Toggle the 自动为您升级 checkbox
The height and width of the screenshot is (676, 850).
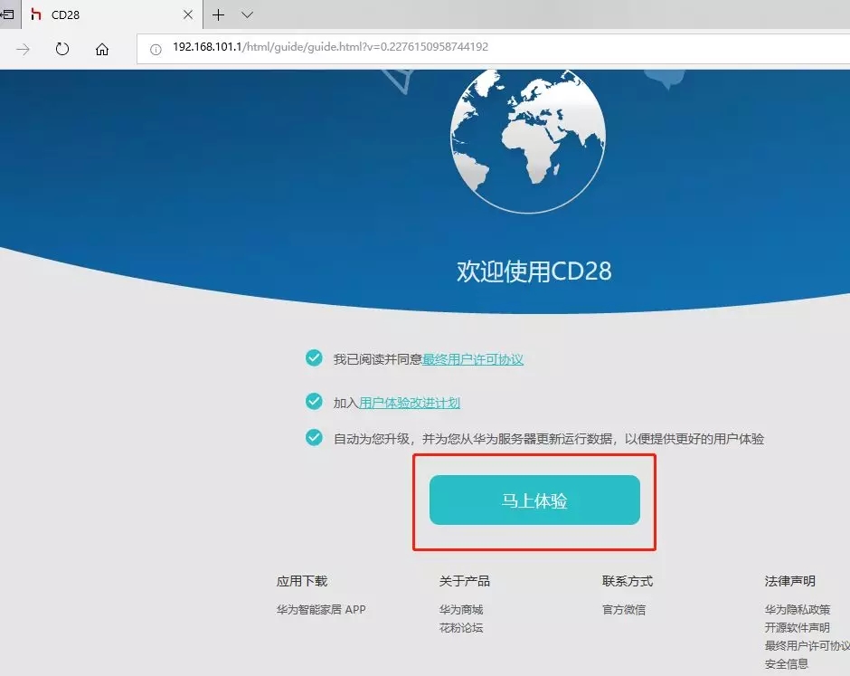click(x=314, y=437)
